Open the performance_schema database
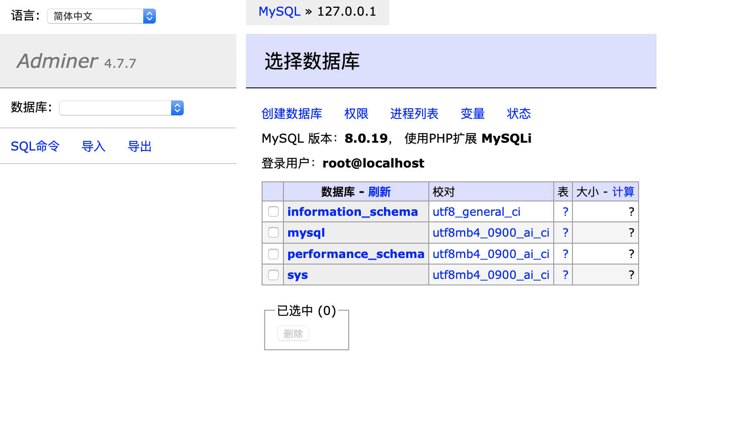This screenshot has height=422, width=754. pos(356,254)
